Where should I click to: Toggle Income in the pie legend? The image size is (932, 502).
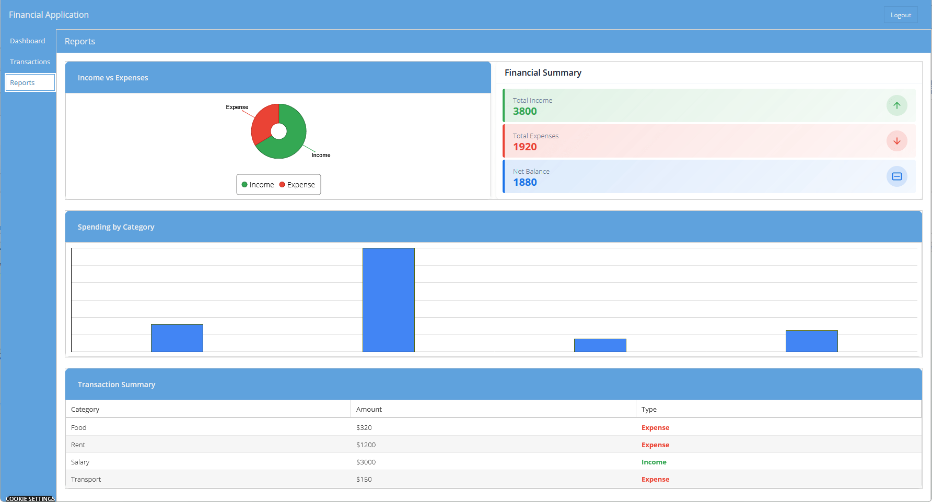[x=258, y=185]
